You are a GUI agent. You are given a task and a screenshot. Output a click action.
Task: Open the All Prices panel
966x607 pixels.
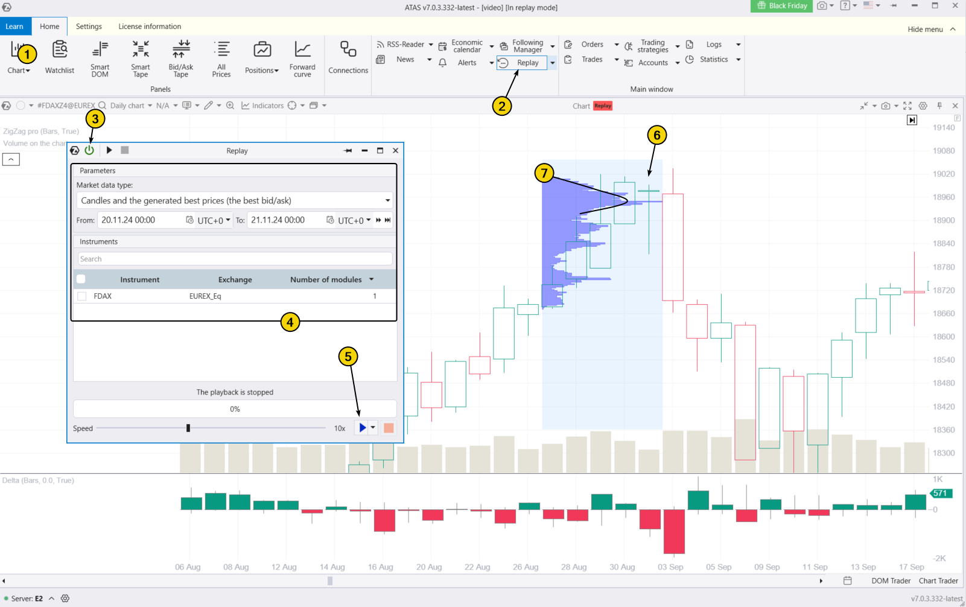click(x=221, y=57)
